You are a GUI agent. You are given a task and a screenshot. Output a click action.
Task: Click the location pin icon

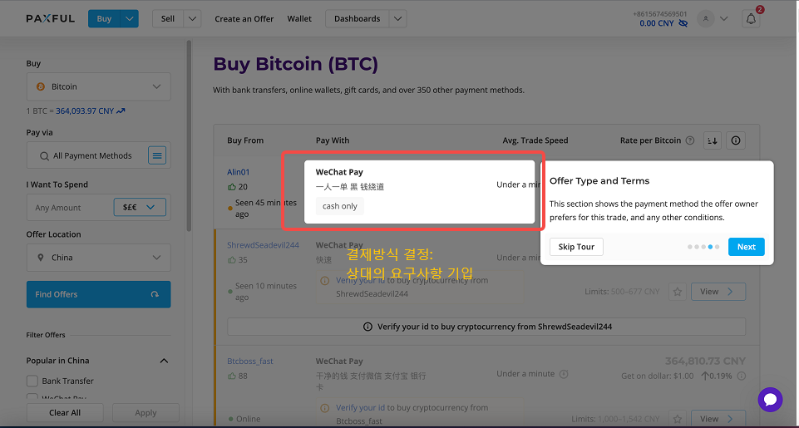pos(41,258)
